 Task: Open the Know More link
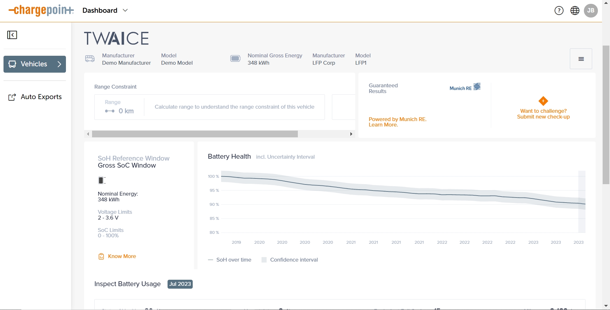(x=122, y=256)
